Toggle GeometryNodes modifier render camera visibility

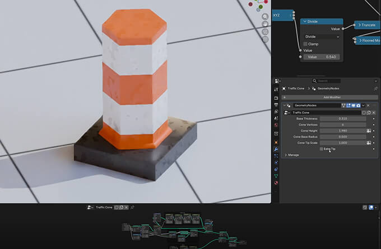(x=358, y=105)
